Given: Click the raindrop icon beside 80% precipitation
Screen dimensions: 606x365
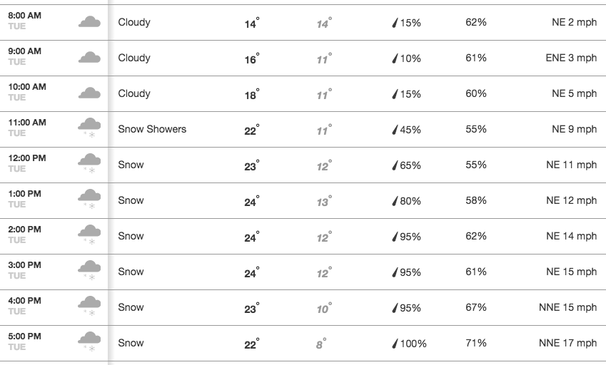Looking at the screenshot, I should point(395,201).
